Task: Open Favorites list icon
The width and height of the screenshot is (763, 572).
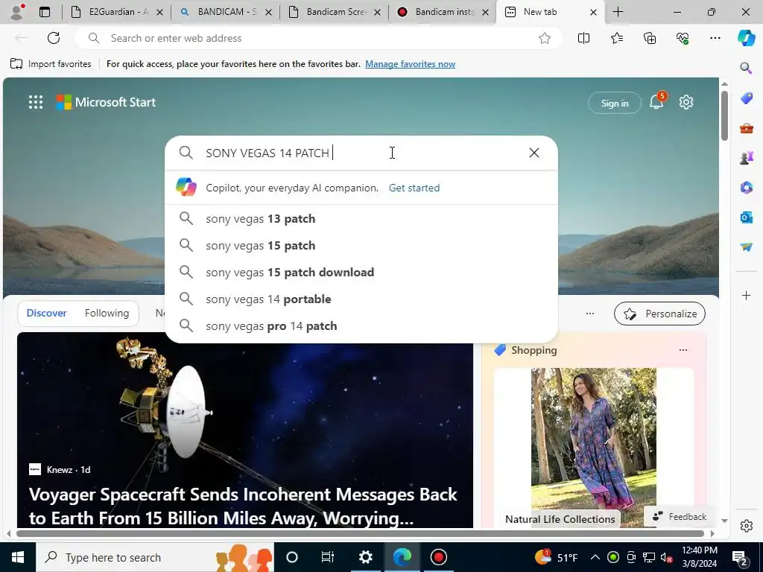Action: pyautogui.click(x=616, y=38)
